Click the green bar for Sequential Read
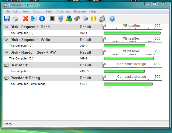Screen dimensions: 172x133 [x=132, y=33]
